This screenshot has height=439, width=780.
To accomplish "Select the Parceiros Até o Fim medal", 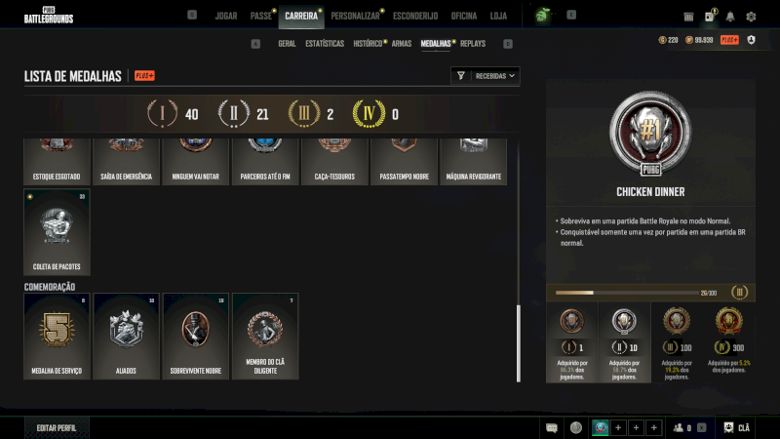I will pos(265,162).
